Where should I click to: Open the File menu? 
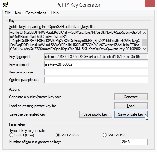(x=8, y=13)
